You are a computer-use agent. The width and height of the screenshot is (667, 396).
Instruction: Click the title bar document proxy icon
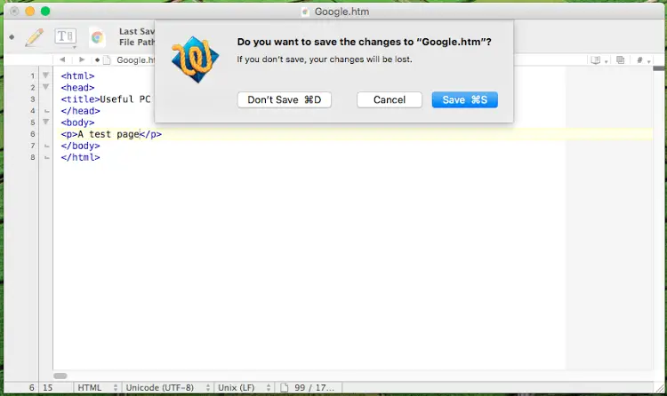(305, 12)
